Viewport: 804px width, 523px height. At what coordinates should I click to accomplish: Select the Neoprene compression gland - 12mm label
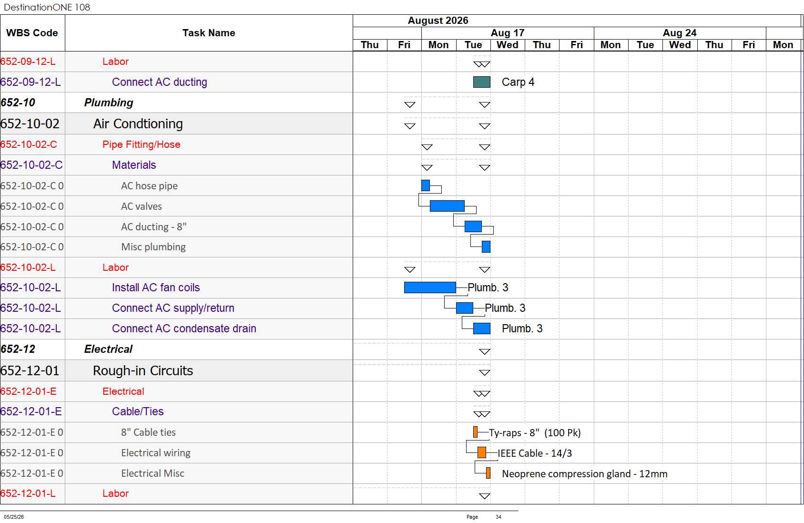(585, 474)
